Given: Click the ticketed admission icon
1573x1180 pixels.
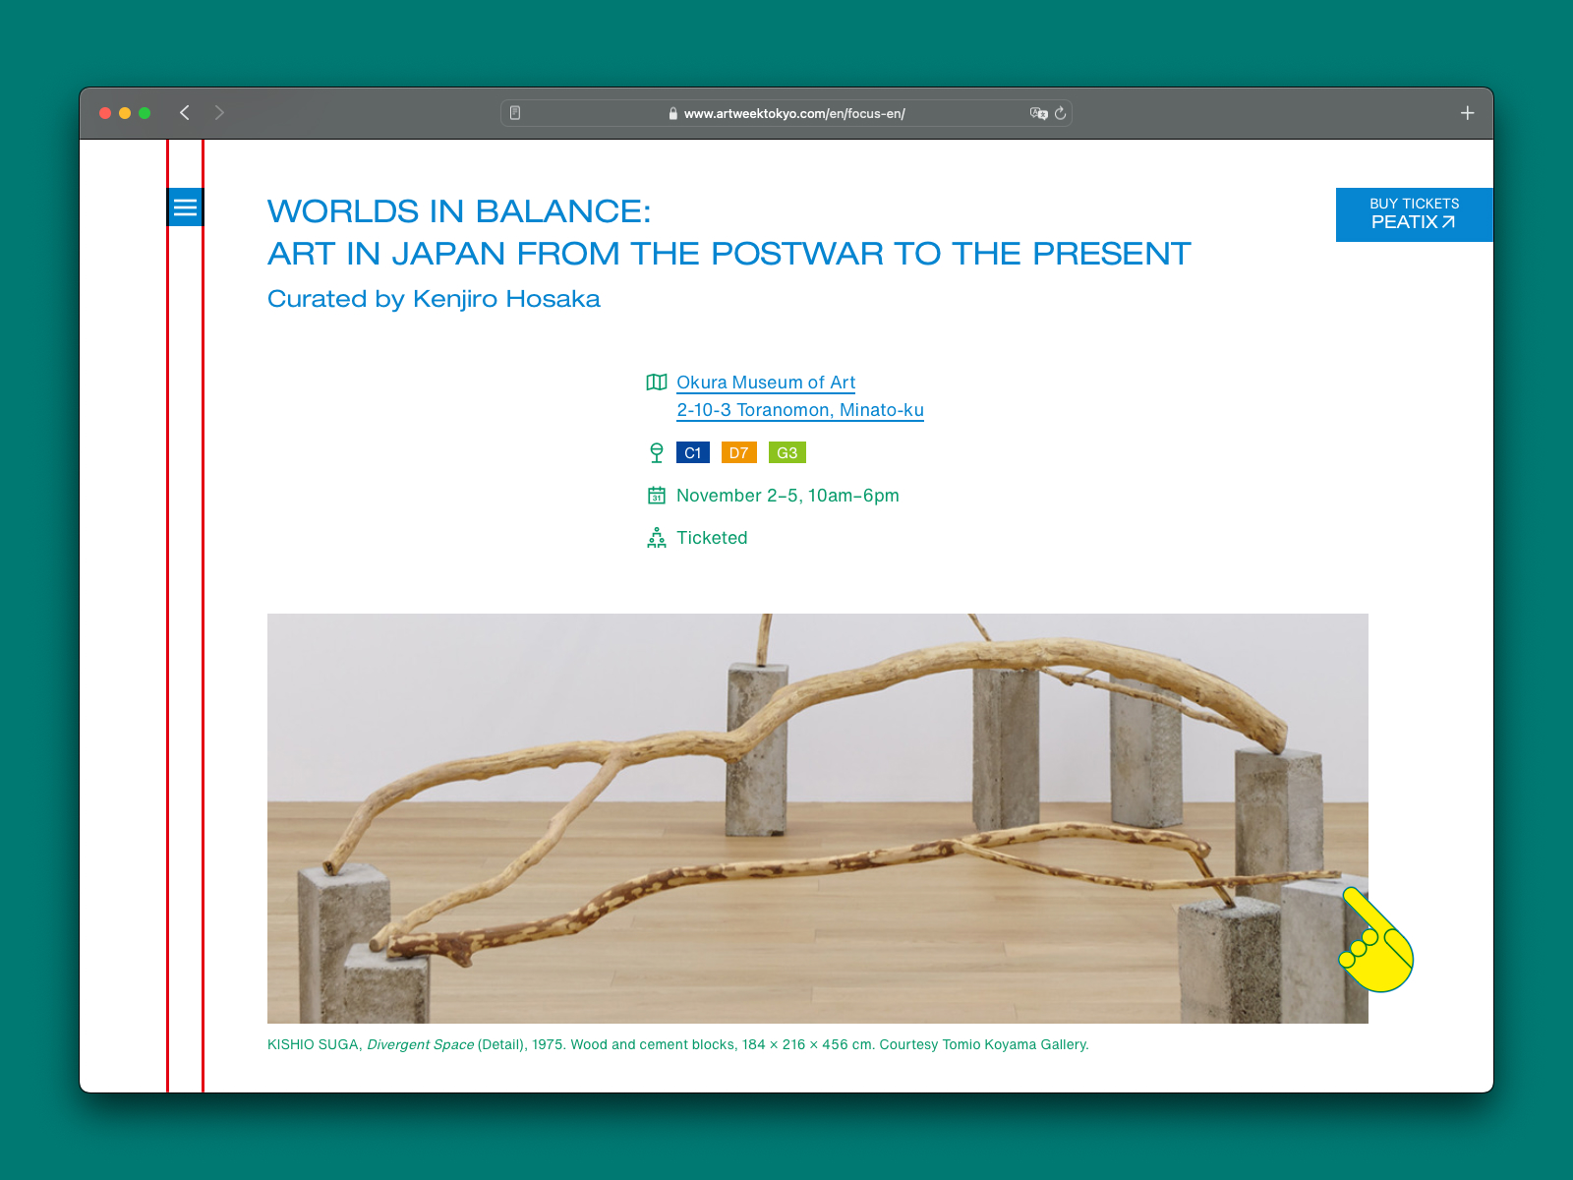Looking at the screenshot, I should 656,538.
